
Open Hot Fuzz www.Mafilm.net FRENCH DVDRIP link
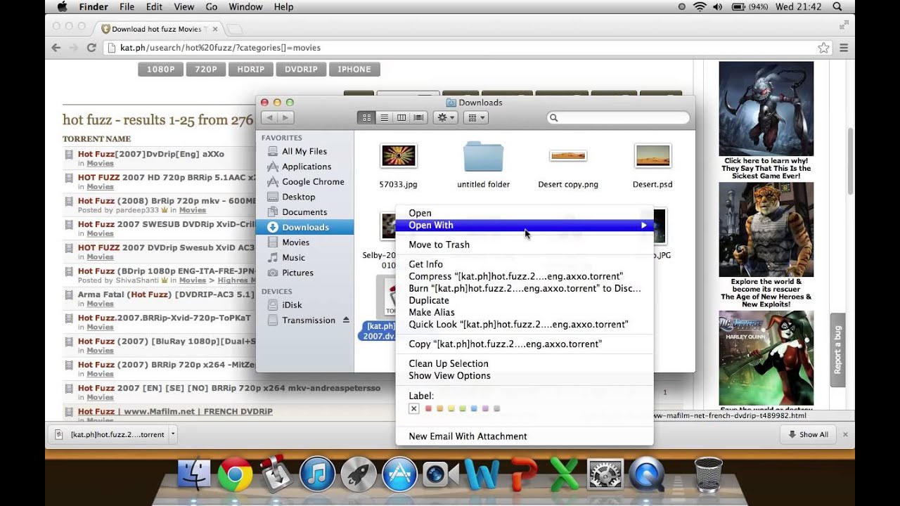(x=175, y=411)
